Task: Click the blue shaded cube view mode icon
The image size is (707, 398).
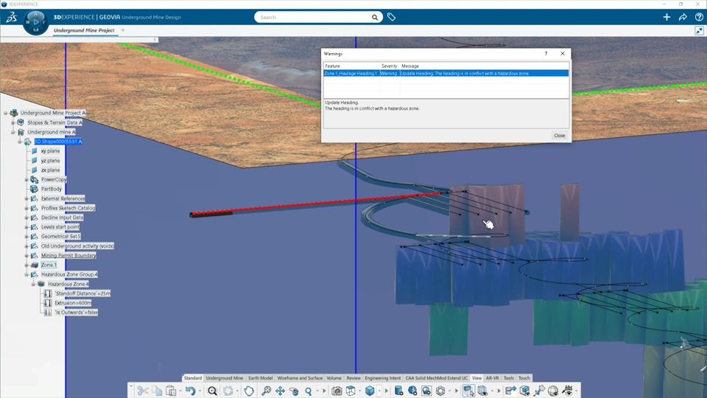Action: [370, 391]
